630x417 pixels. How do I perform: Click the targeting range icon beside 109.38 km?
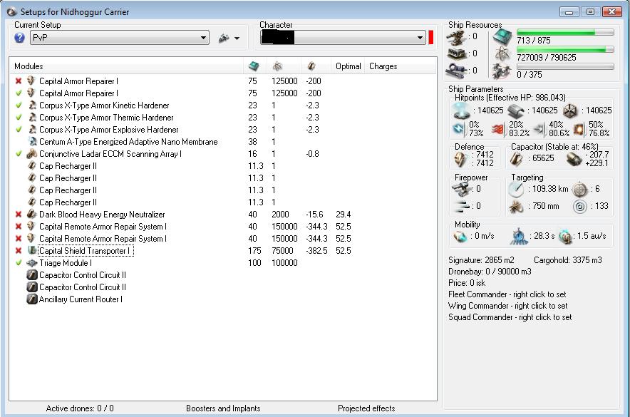(516, 189)
